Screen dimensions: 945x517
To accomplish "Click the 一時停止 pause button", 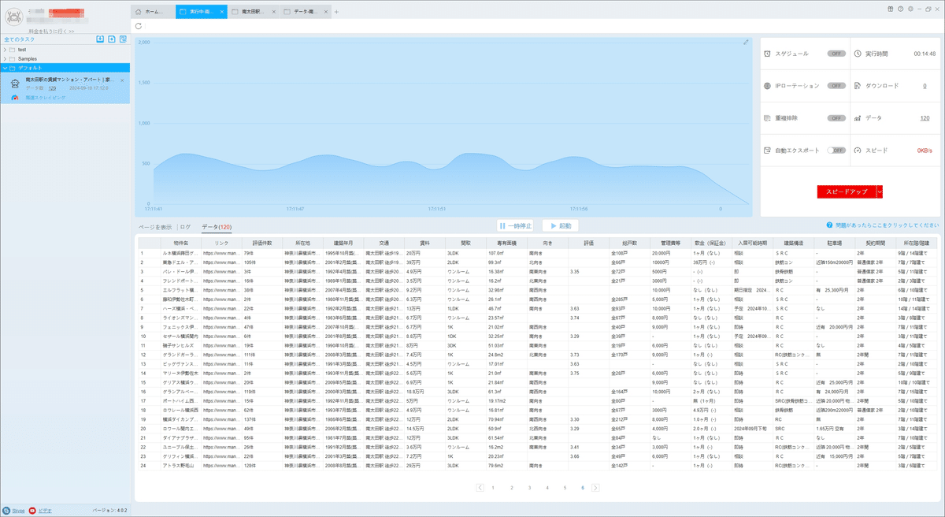I will tap(516, 225).
